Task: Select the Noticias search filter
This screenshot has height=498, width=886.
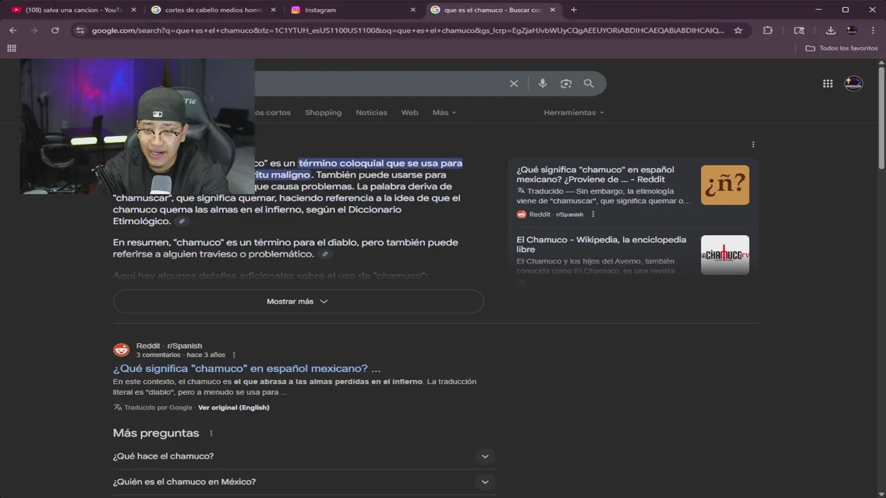Action: 371,113
